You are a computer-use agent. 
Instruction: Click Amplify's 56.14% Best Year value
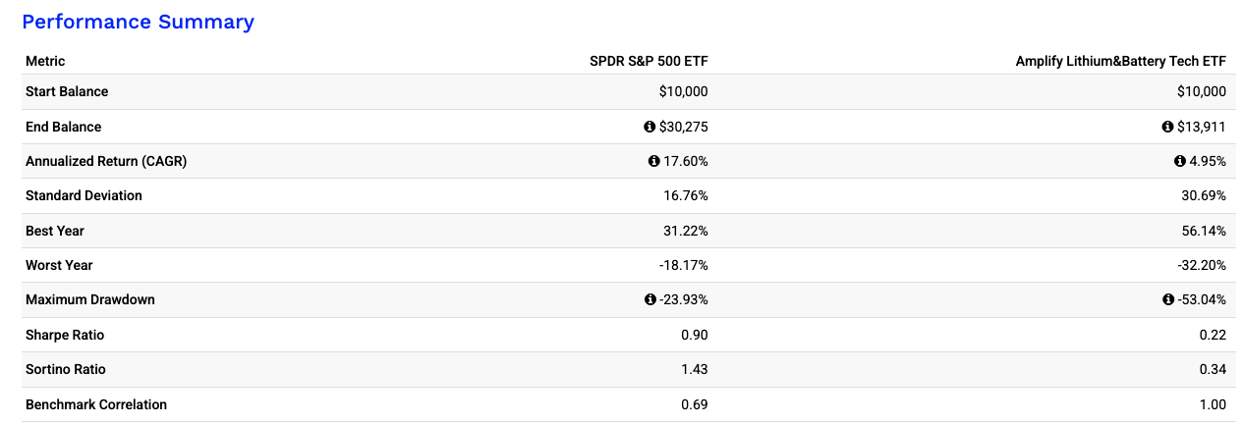pos(1204,231)
